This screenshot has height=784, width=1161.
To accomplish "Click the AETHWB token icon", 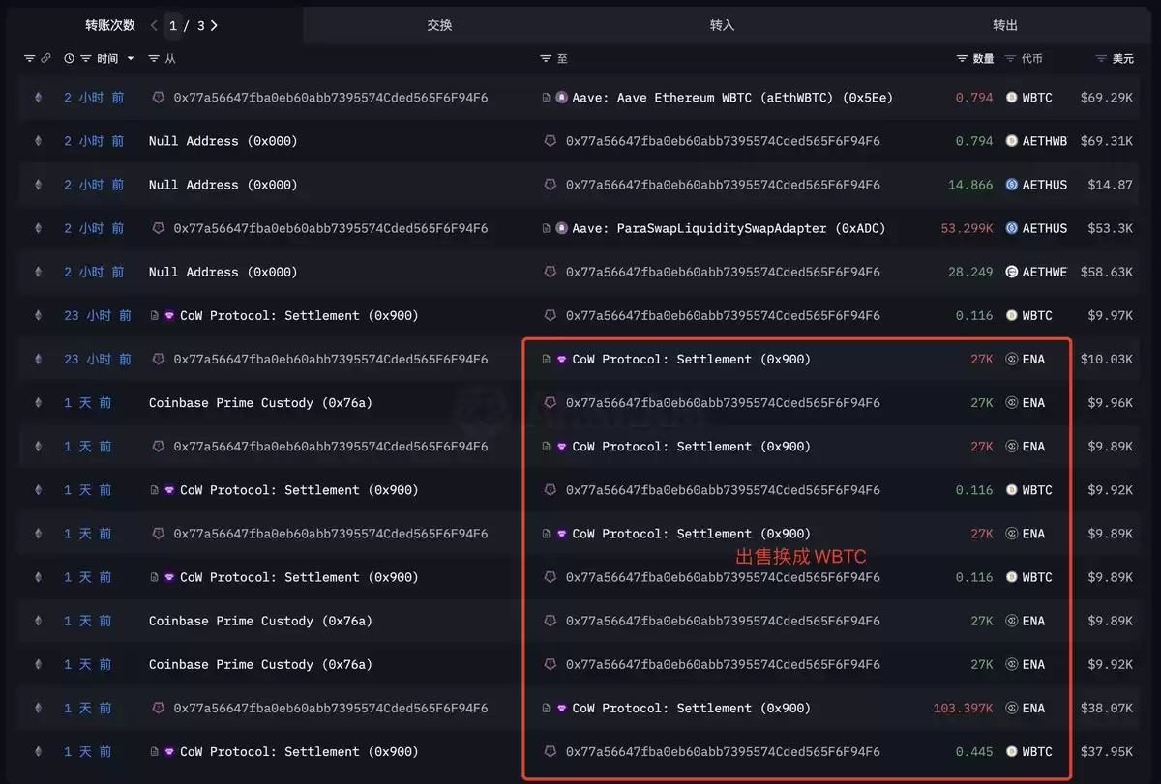I will pyautogui.click(x=1012, y=141).
